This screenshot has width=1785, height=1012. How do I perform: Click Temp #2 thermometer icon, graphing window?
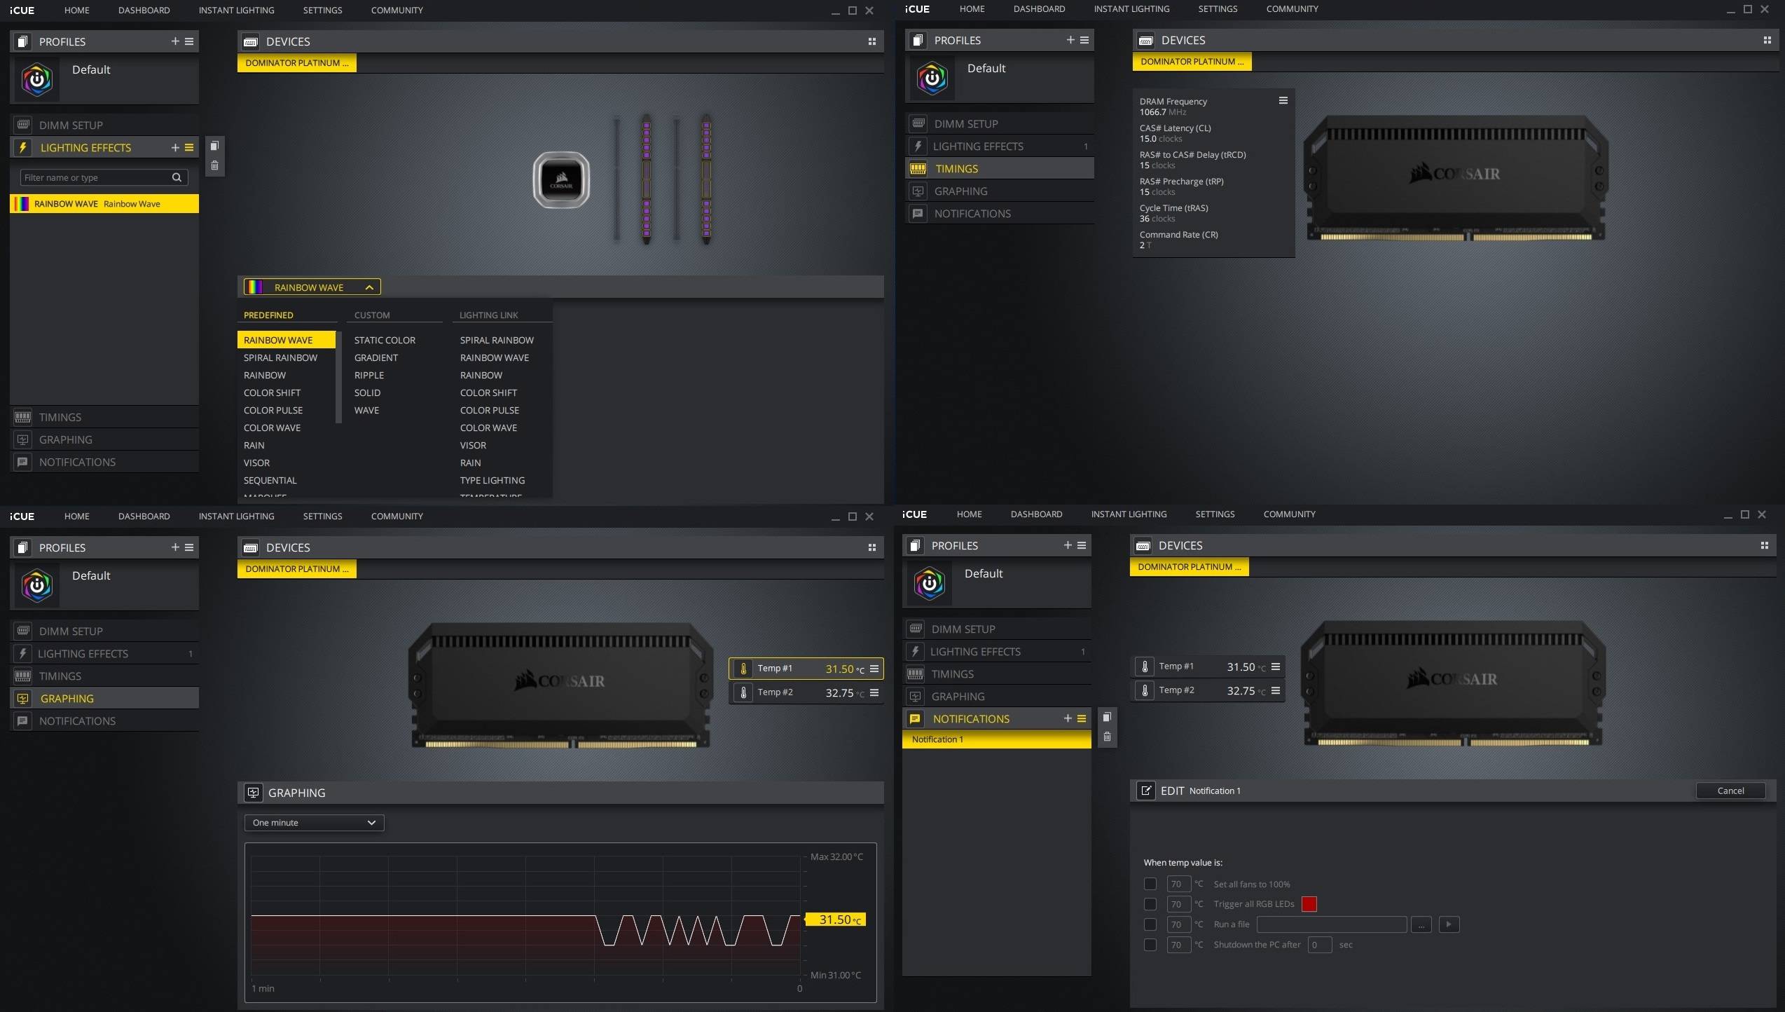point(743,692)
